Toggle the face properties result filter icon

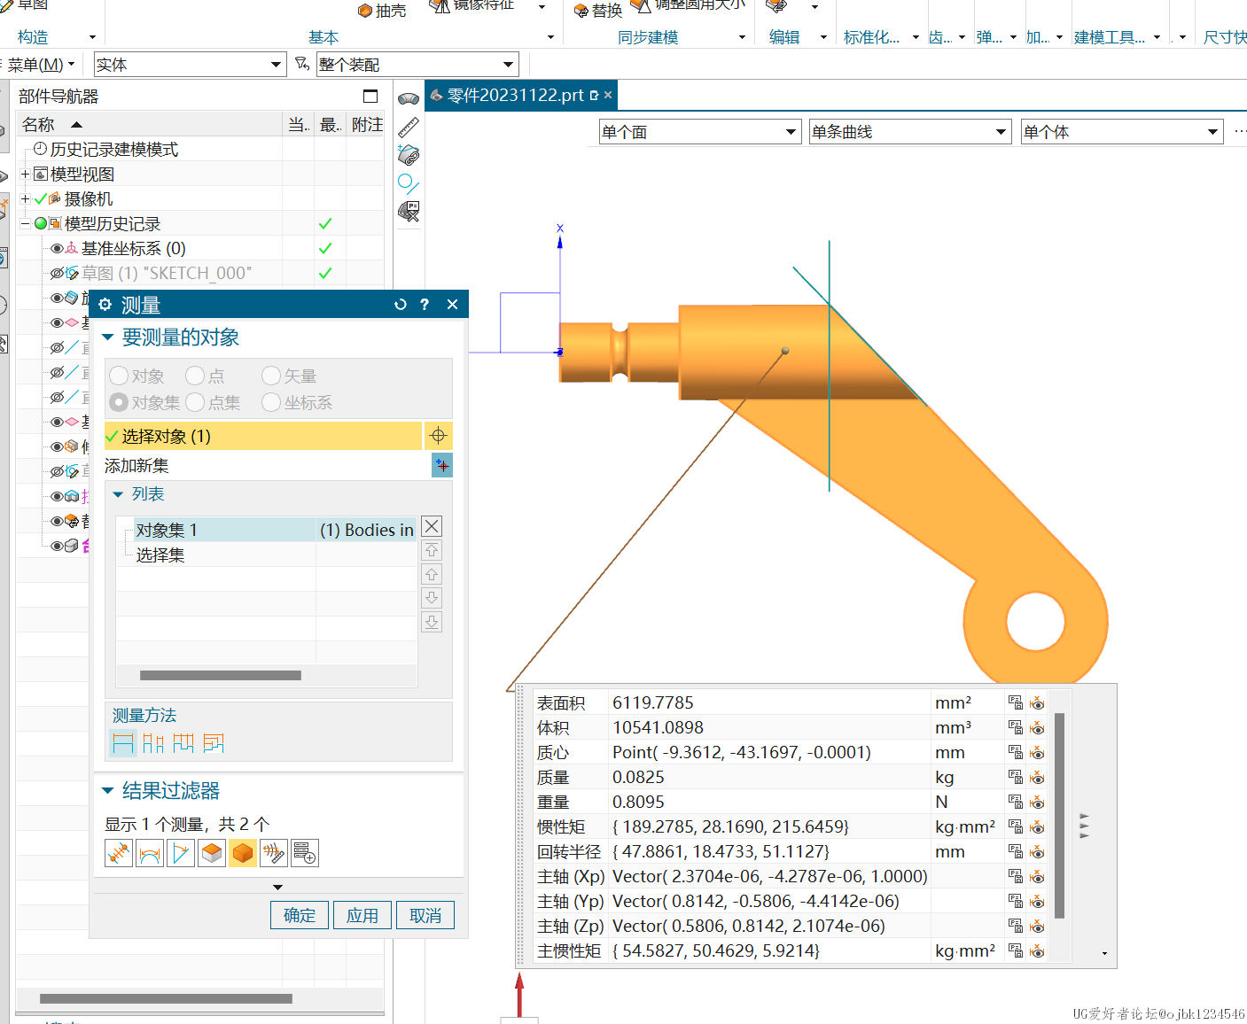tap(212, 853)
